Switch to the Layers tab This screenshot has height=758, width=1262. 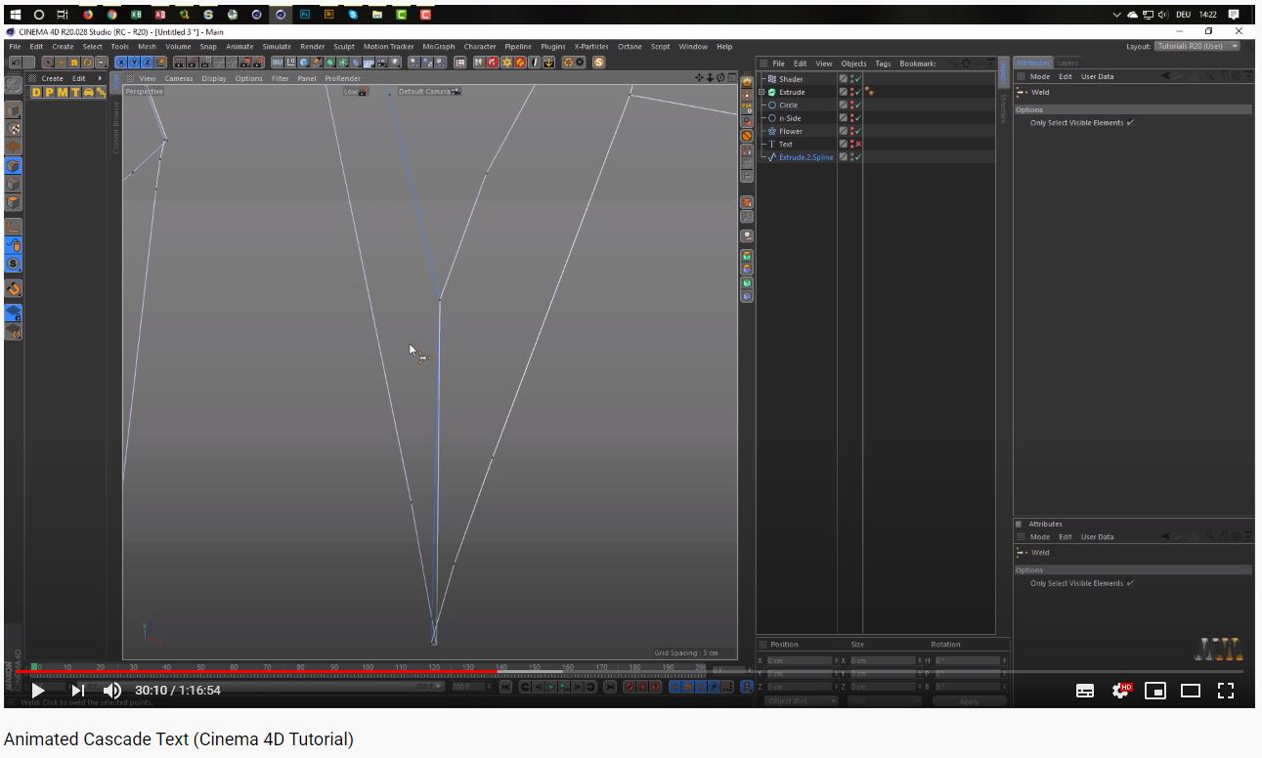[1067, 63]
